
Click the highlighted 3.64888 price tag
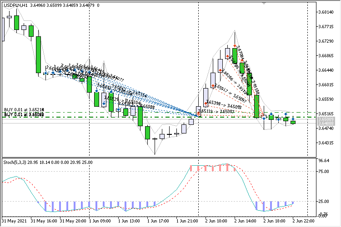(326, 123)
